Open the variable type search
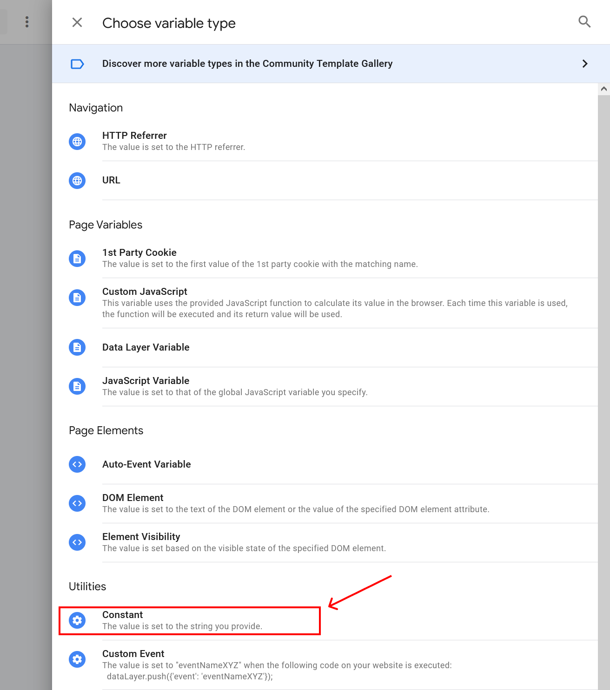The image size is (610, 690). (x=584, y=22)
